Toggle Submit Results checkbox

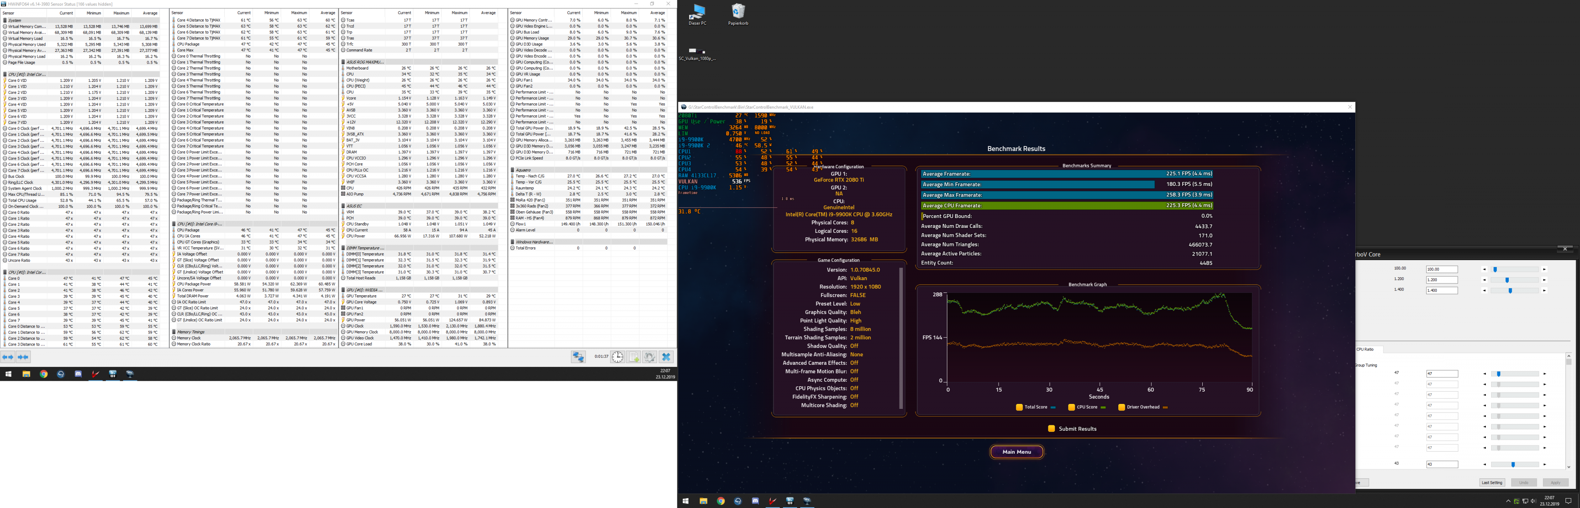pyautogui.click(x=1051, y=428)
